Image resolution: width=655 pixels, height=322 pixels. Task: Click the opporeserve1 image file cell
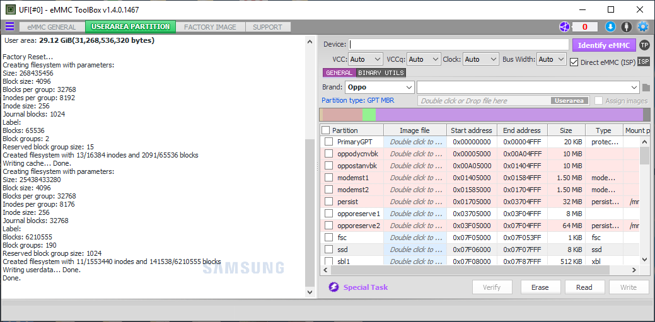(415, 214)
